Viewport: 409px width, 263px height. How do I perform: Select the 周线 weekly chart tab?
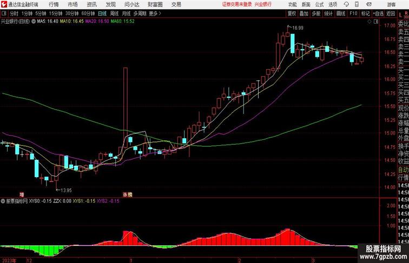point(114,14)
